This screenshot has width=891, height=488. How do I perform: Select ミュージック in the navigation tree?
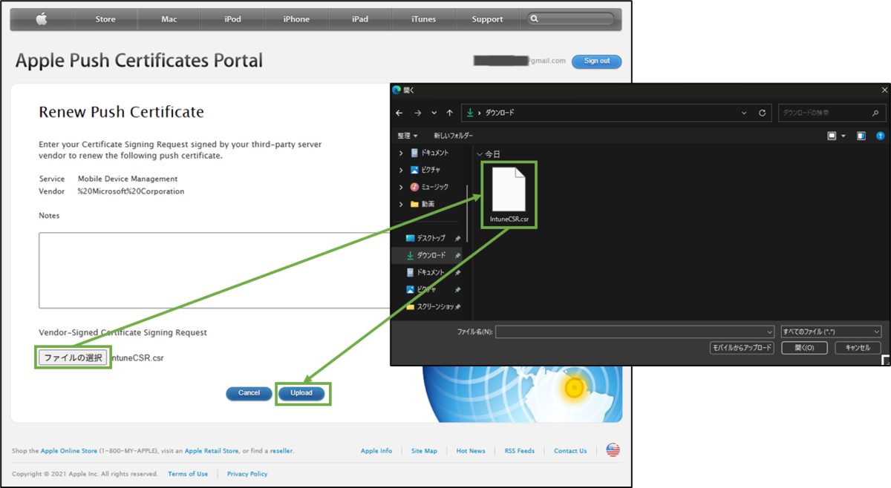429,187
